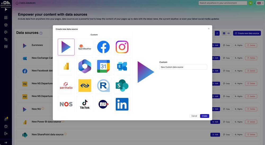Screen dimensions: 265x145
Task: Open the help sidebar icon
Action: pos(6,126)
